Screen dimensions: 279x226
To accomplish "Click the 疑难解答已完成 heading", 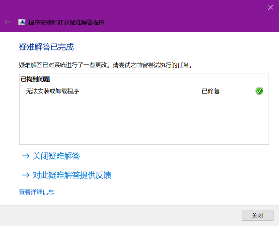I will (46, 47).
